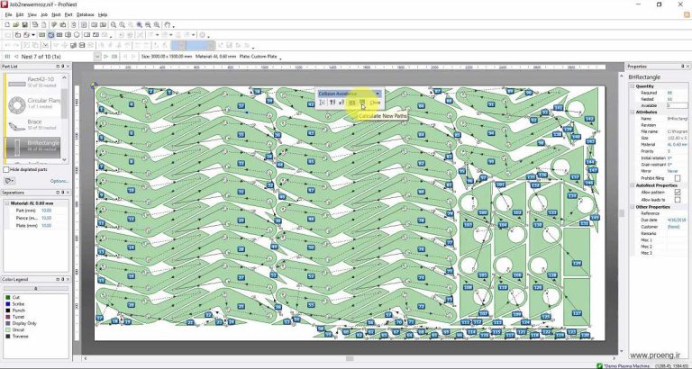The height and width of the screenshot is (369, 692).
Task: Open the Database menu
Action: [x=85, y=15]
